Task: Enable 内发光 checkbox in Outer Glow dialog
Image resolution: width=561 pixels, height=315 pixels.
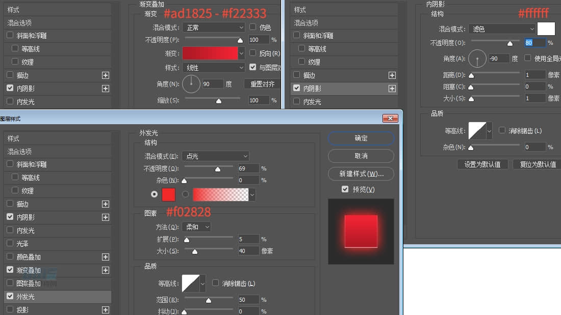Action: pos(10,230)
